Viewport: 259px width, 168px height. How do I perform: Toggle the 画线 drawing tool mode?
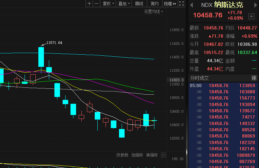pos(139,4)
